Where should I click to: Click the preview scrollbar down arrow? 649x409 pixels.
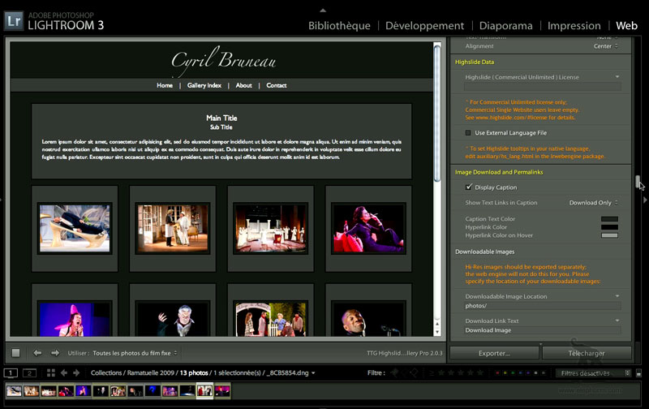[x=437, y=332]
